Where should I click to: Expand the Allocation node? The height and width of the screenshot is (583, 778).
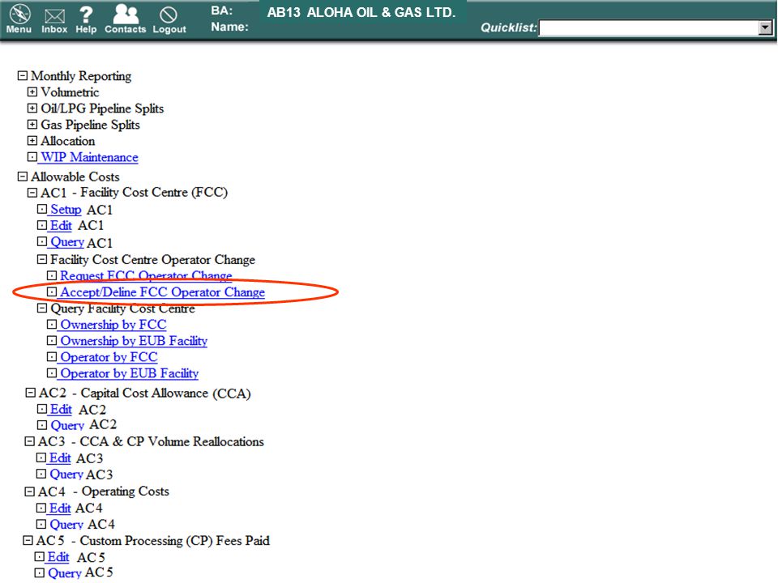click(32, 141)
